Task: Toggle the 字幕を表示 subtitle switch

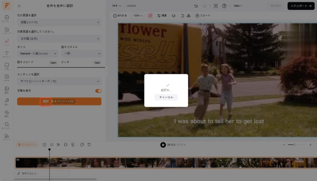Action: coord(98,90)
